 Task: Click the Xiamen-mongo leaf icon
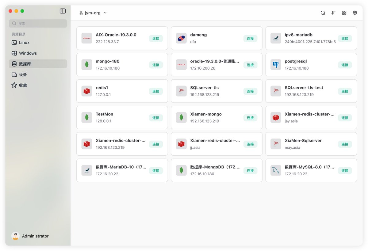(x=181, y=117)
